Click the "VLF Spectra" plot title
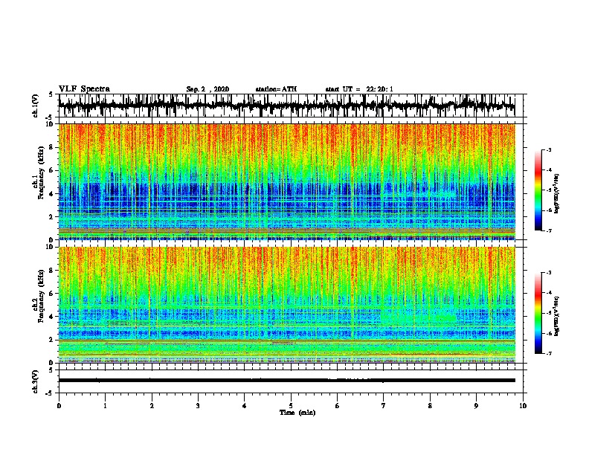Viewport: 589px width, 455px height. click(84, 89)
